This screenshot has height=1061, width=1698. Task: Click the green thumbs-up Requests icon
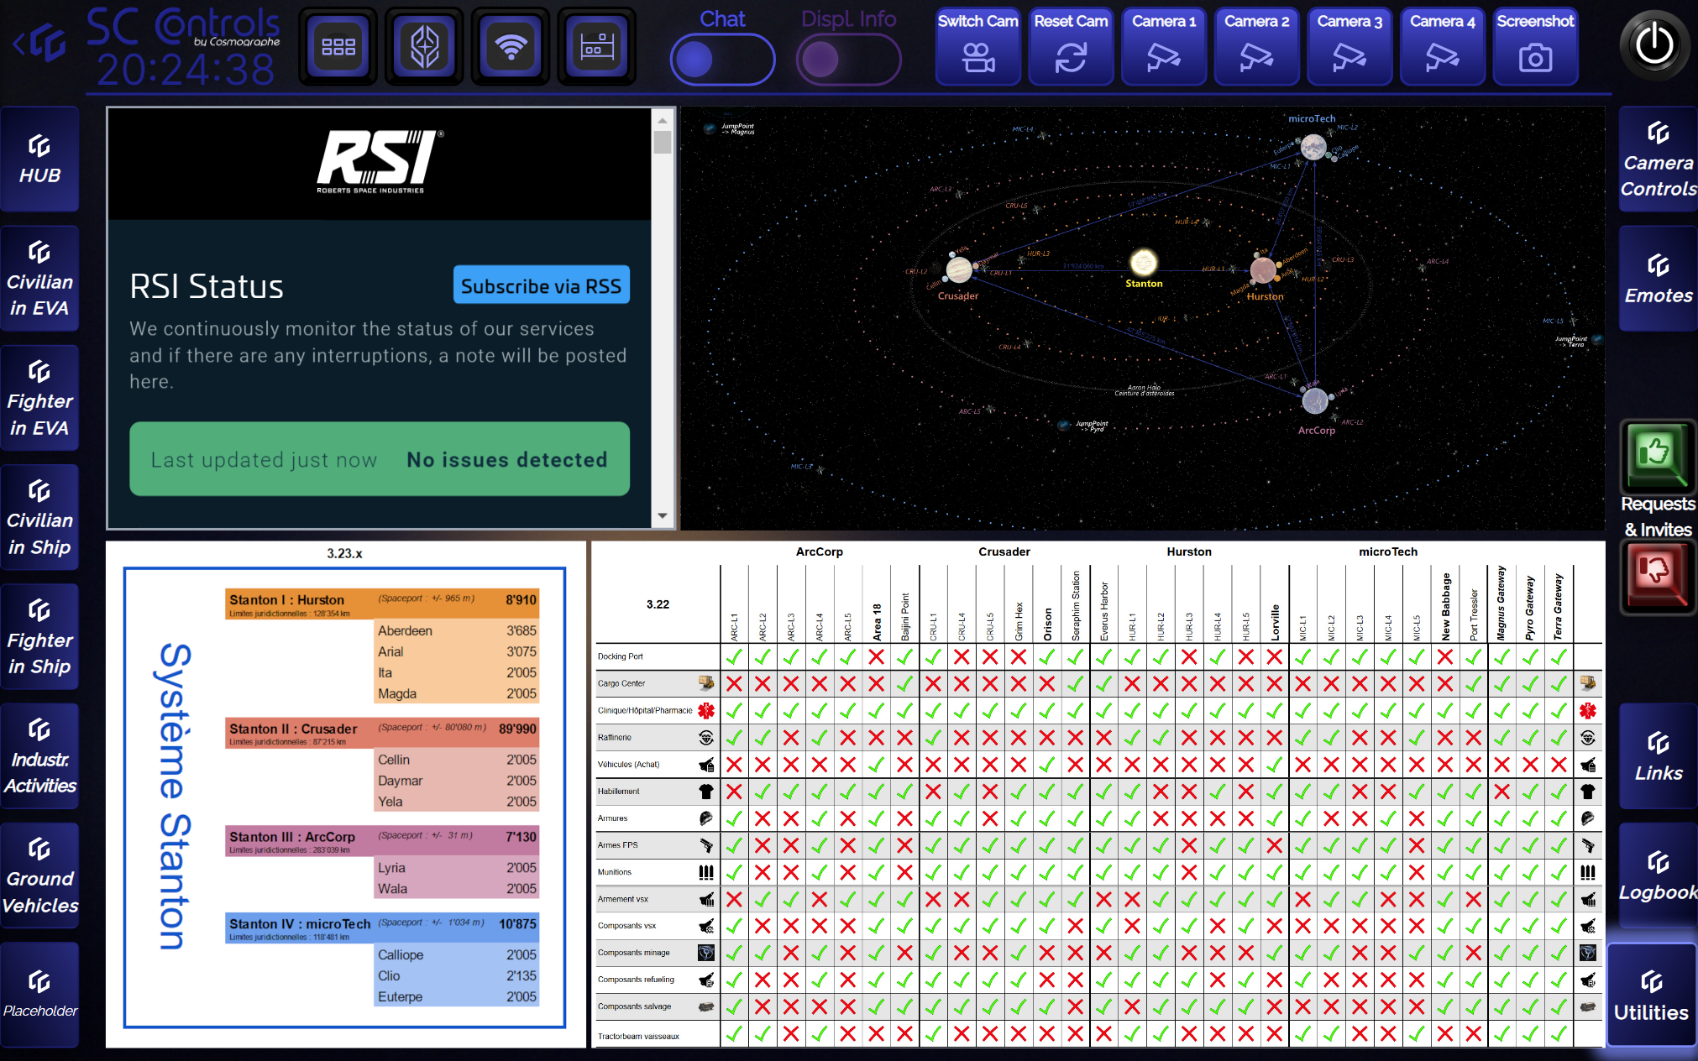(1658, 456)
